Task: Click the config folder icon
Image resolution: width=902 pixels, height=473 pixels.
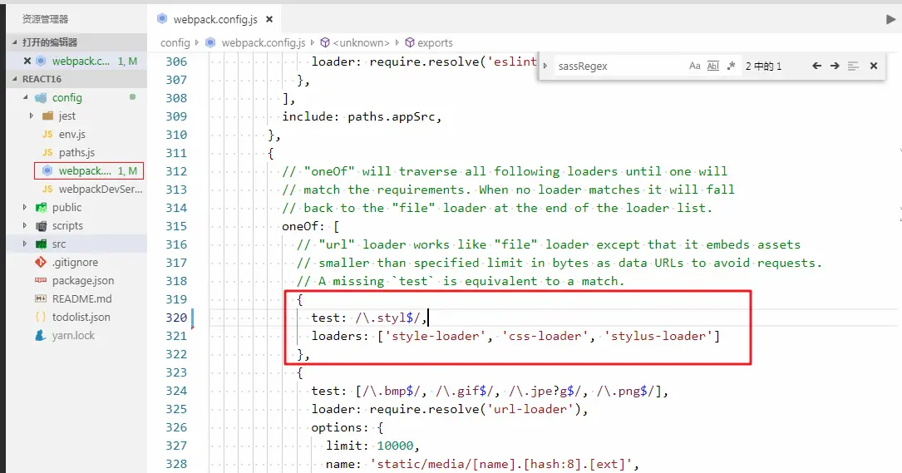Action: point(41,98)
